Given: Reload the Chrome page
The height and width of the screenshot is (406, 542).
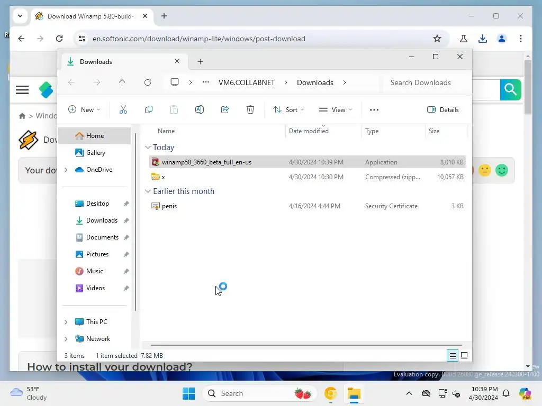Looking at the screenshot, I should tap(59, 39).
